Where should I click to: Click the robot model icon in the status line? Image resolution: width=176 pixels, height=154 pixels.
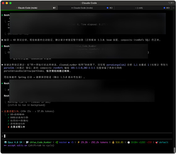[5, 142]
